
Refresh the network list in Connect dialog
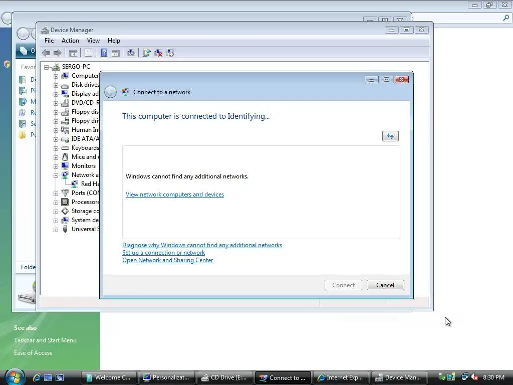pos(390,136)
